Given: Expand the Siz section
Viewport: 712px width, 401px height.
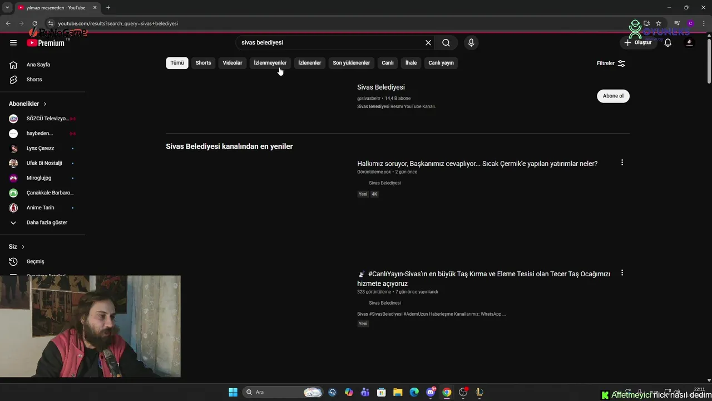Looking at the screenshot, I should click(x=17, y=247).
